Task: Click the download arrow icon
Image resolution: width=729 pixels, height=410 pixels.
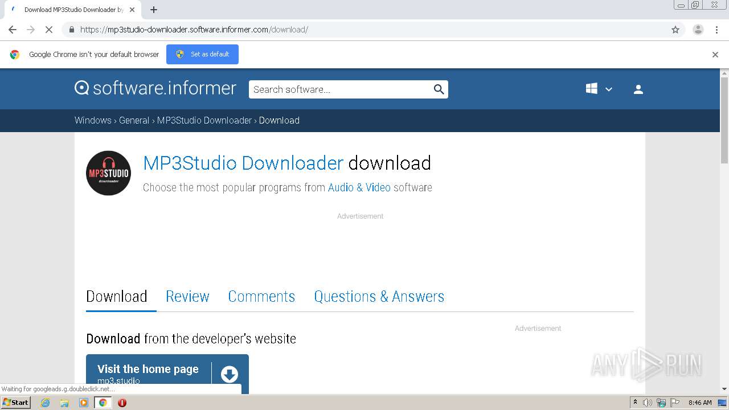Action: coord(230,374)
